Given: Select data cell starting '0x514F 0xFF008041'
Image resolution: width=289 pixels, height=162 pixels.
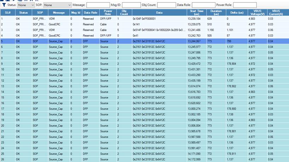Looking at the screenshot, I should point(159,30).
